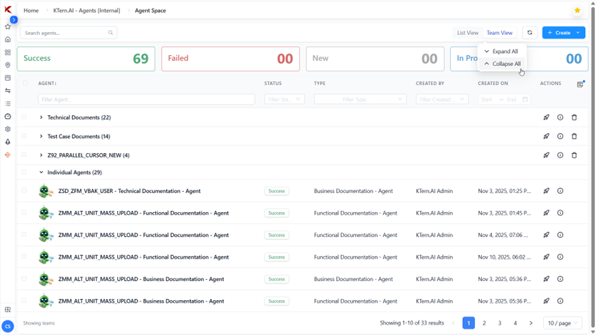Open info for Z92_PARALLEL_CURSOR_NEW team

[x=560, y=155]
